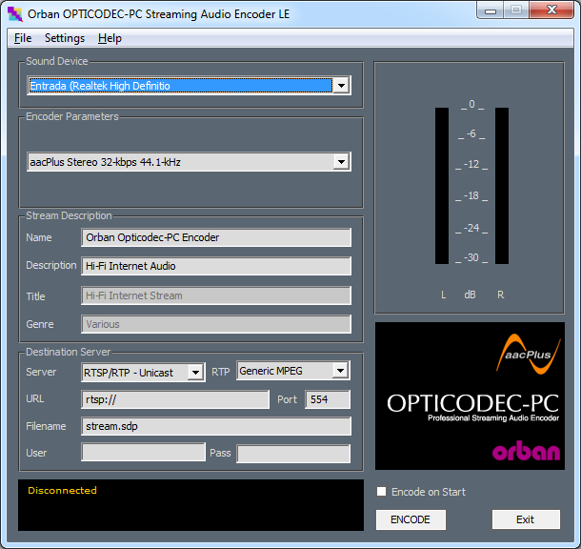Viewport: 581px width, 549px height.
Task: Click the aacPlus logo graphic
Action: 529,354
